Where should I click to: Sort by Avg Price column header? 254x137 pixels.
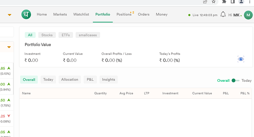click(126, 93)
